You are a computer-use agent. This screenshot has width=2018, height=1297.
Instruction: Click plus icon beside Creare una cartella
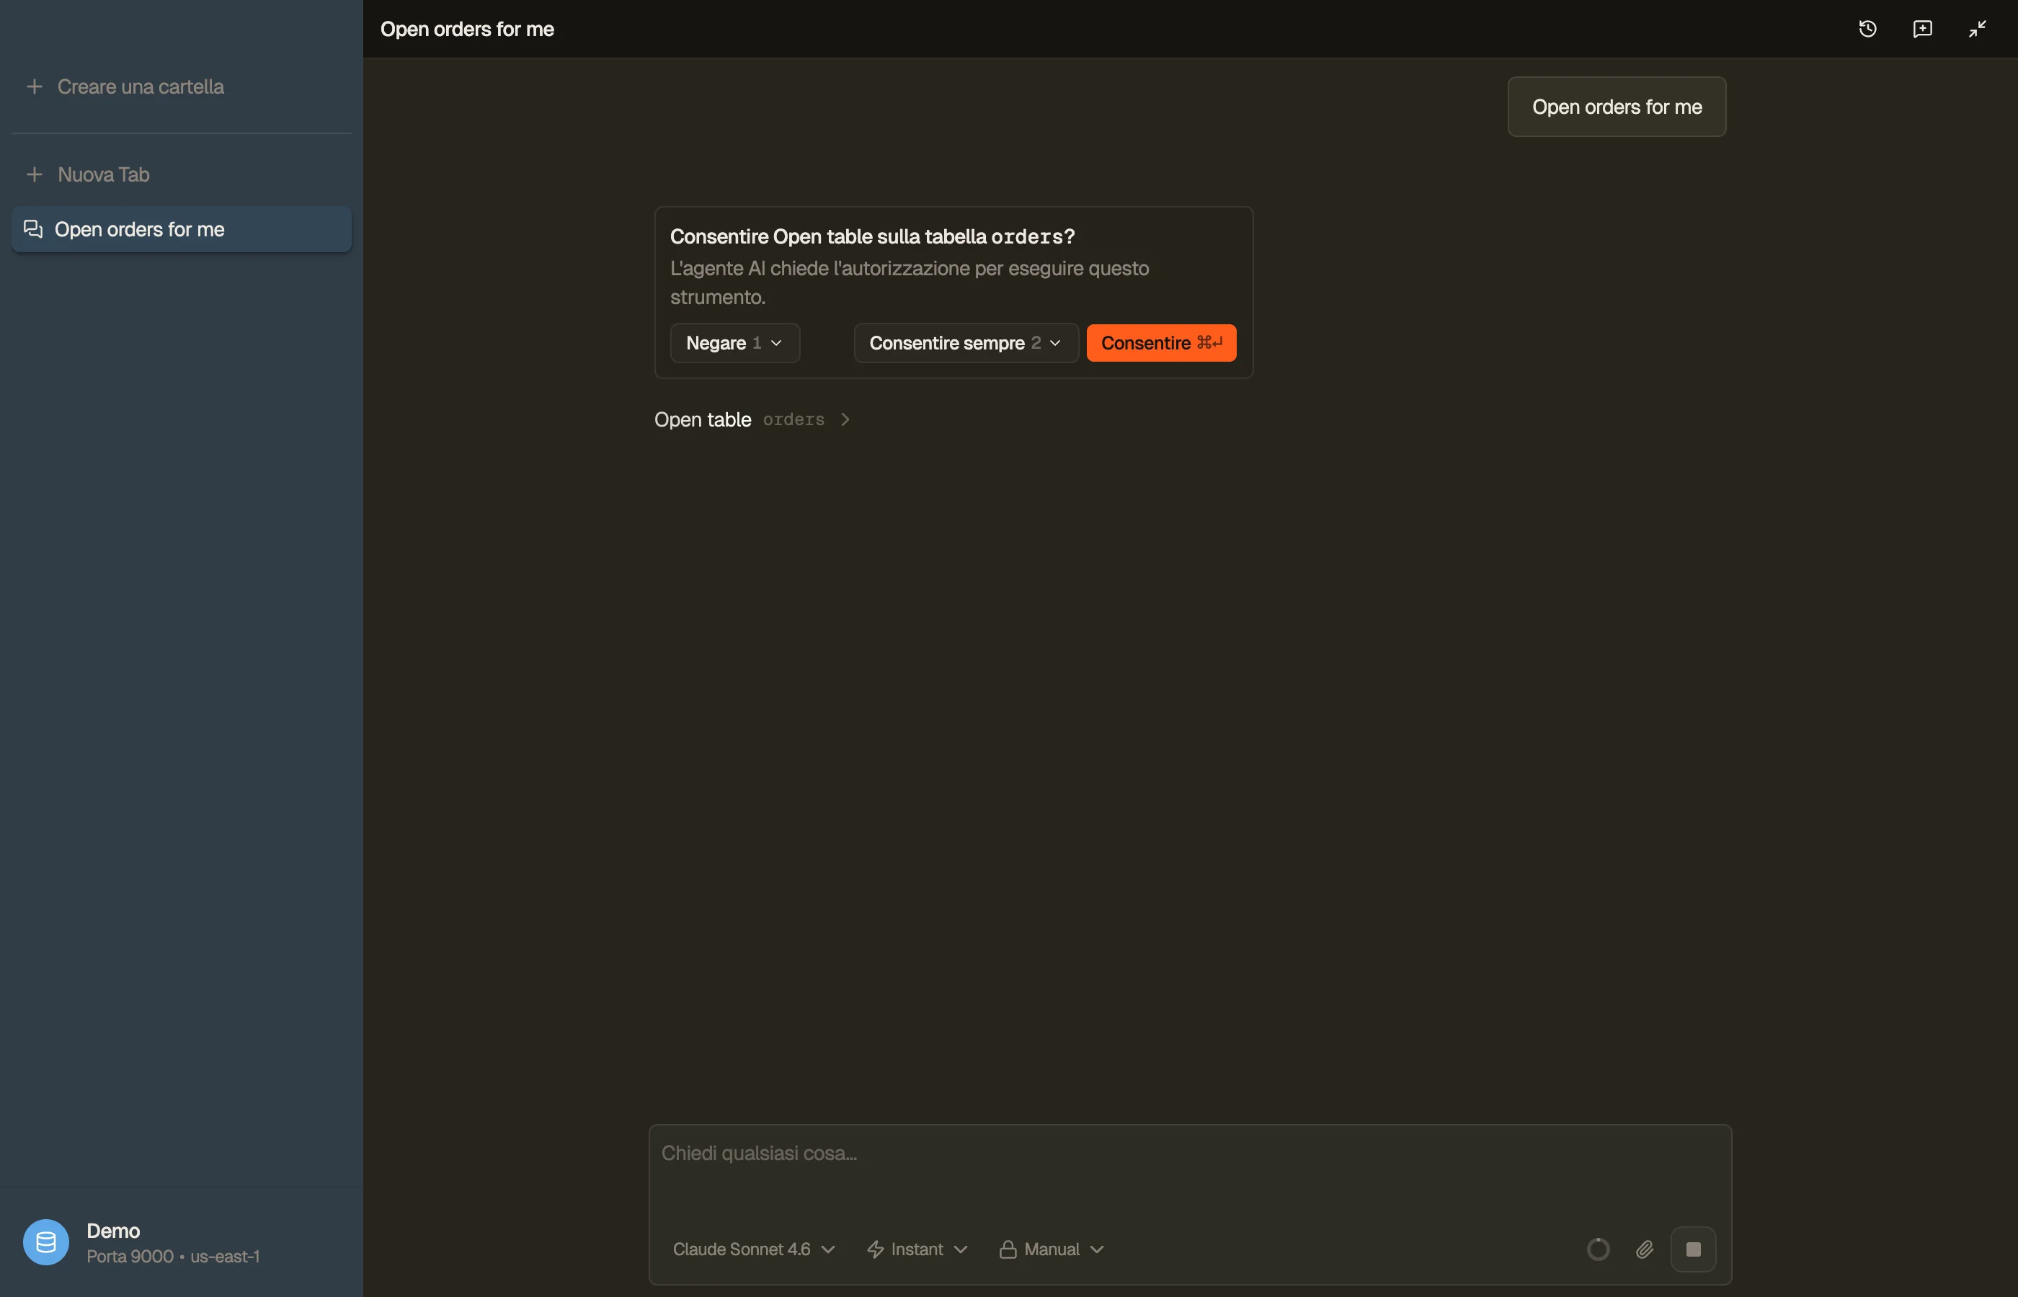coord(35,86)
